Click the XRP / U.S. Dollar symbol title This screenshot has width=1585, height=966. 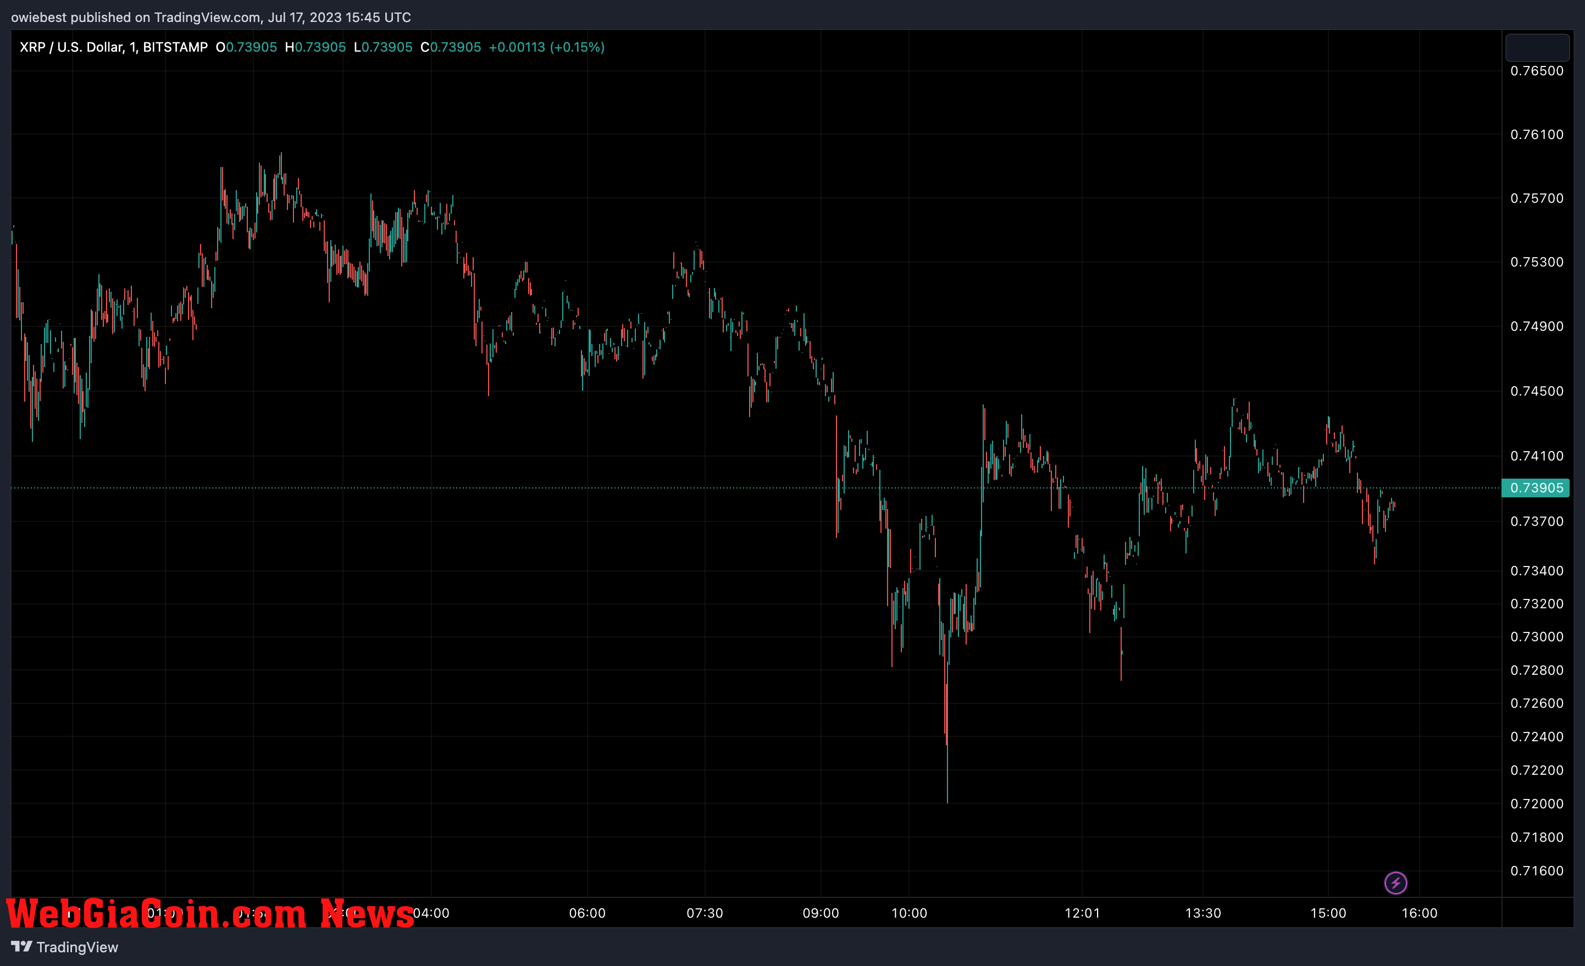click(114, 47)
